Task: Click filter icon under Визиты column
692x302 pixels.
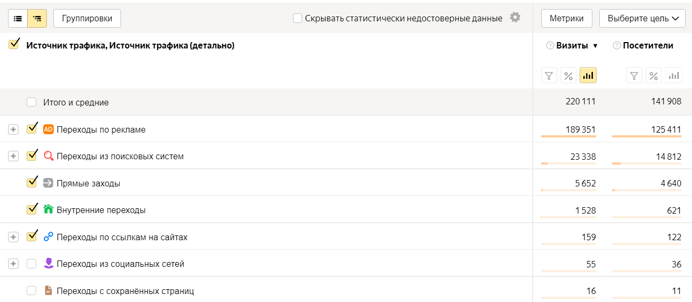Action: [x=549, y=76]
